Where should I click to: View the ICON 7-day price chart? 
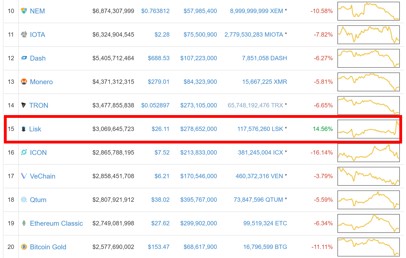(369, 153)
